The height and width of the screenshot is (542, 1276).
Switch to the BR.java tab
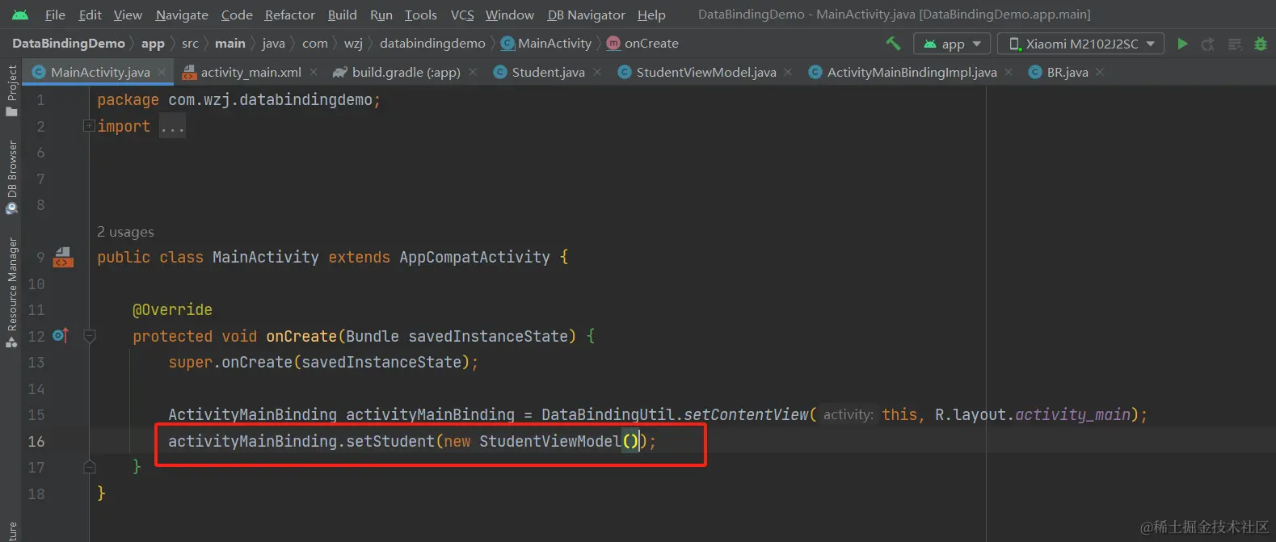1067,72
